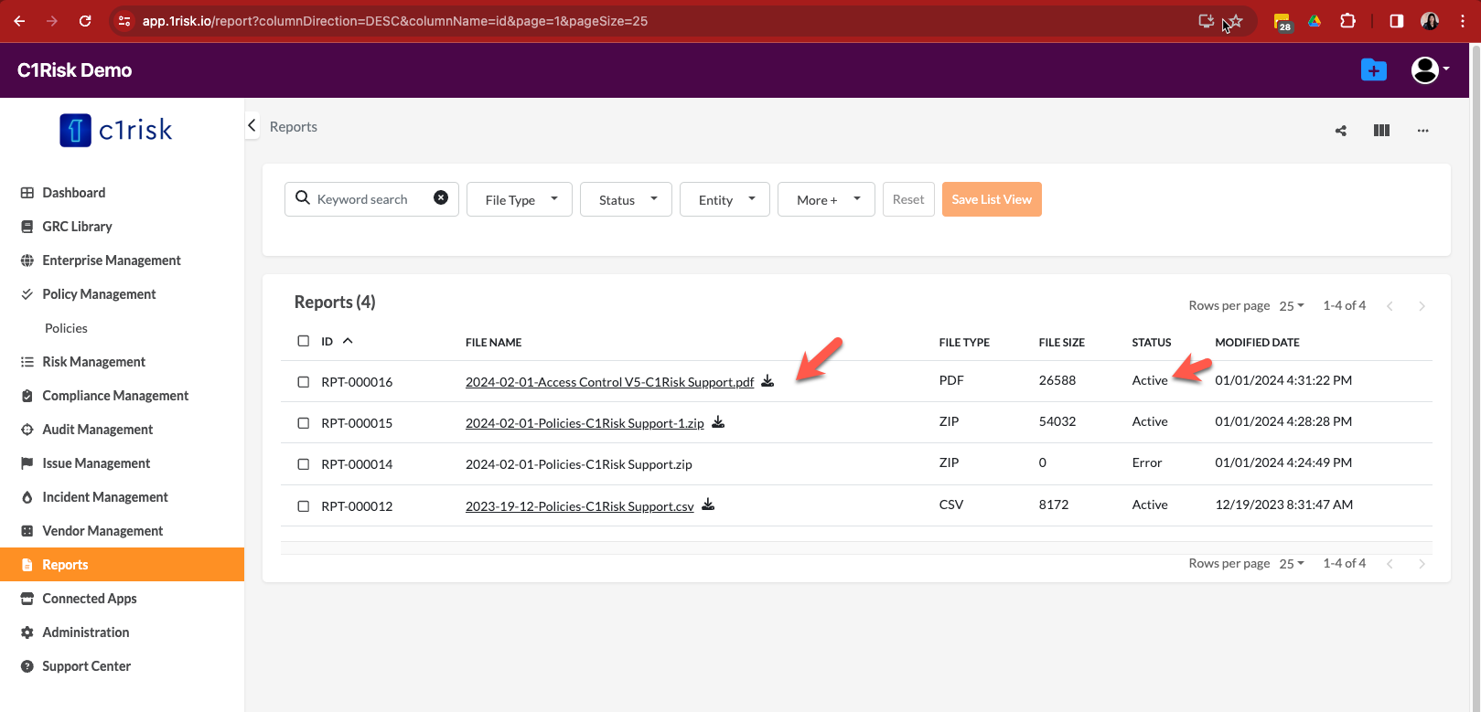This screenshot has height=712, width=1481.
Task: Open the Google Drive extension icon
Action: coord(1315,21)
